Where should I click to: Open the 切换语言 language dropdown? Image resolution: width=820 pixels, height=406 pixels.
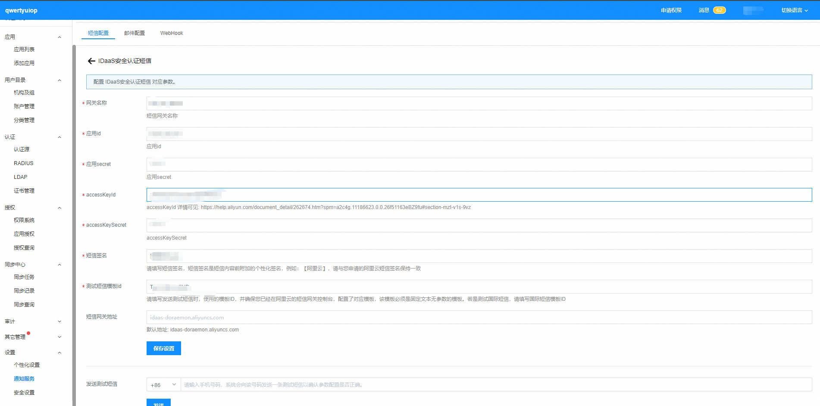pos(794,10)
